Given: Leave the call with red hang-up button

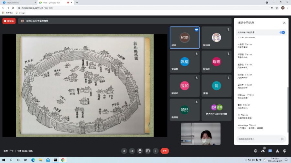Looking at the screenshot, I should (x=165, y=151).
